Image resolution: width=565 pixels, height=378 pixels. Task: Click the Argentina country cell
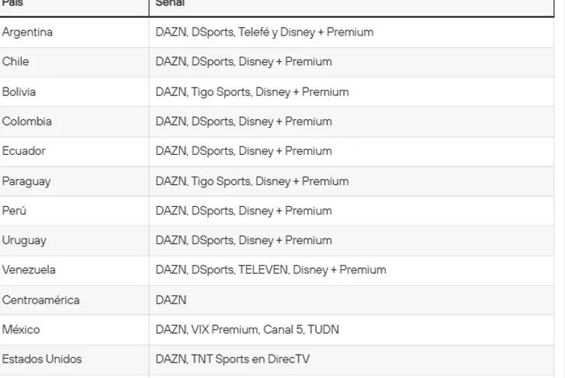click(x=28, y=33)
